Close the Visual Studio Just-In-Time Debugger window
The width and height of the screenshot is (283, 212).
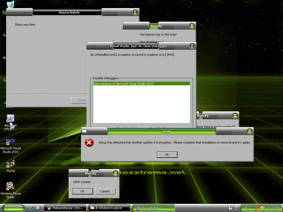(x=192, y=46)
